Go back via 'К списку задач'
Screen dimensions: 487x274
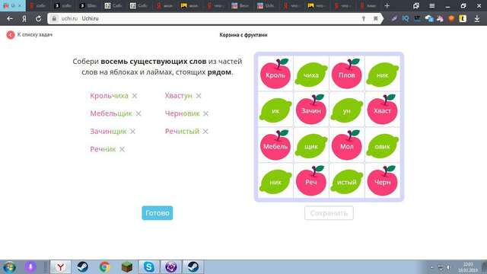tap(30, 35)
